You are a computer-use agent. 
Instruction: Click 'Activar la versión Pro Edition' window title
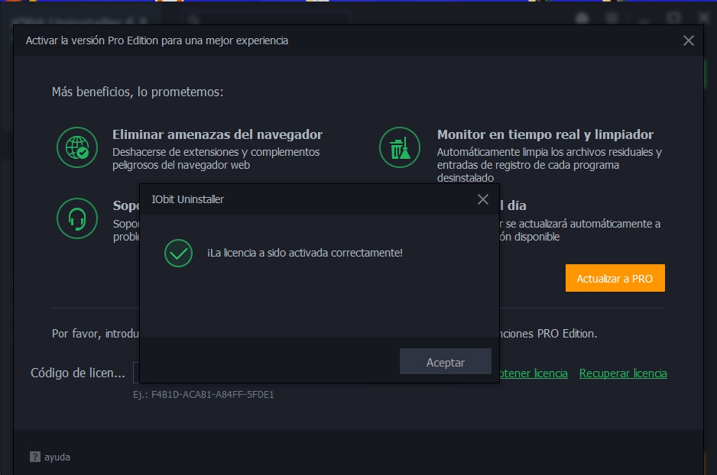pos(157,40)
